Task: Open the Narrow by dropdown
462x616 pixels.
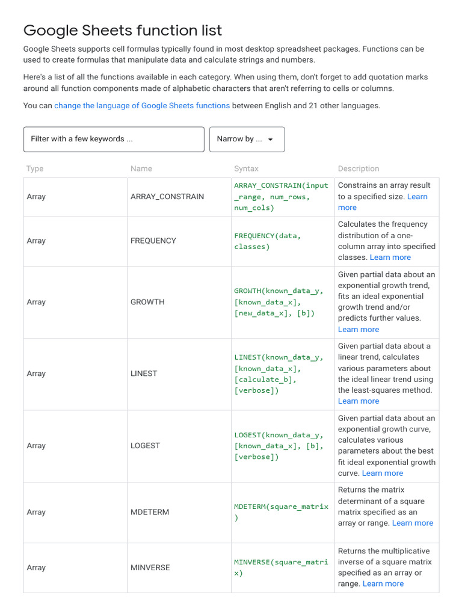Action: tap(239, 139)
